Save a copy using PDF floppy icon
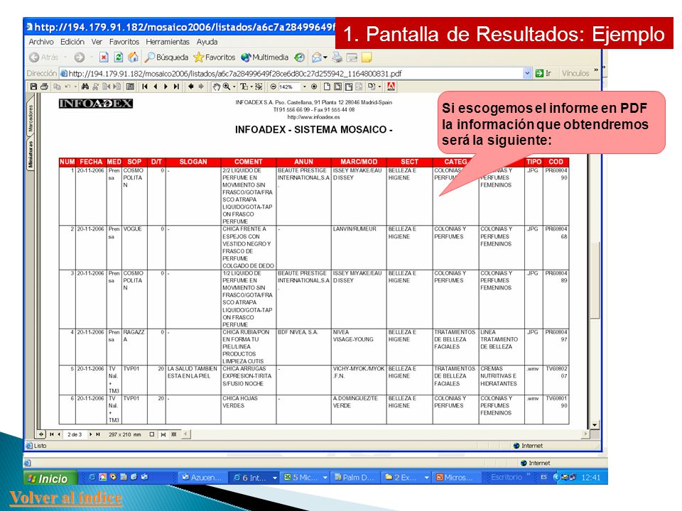Viewport: 682px width, 511px height. 33,87
